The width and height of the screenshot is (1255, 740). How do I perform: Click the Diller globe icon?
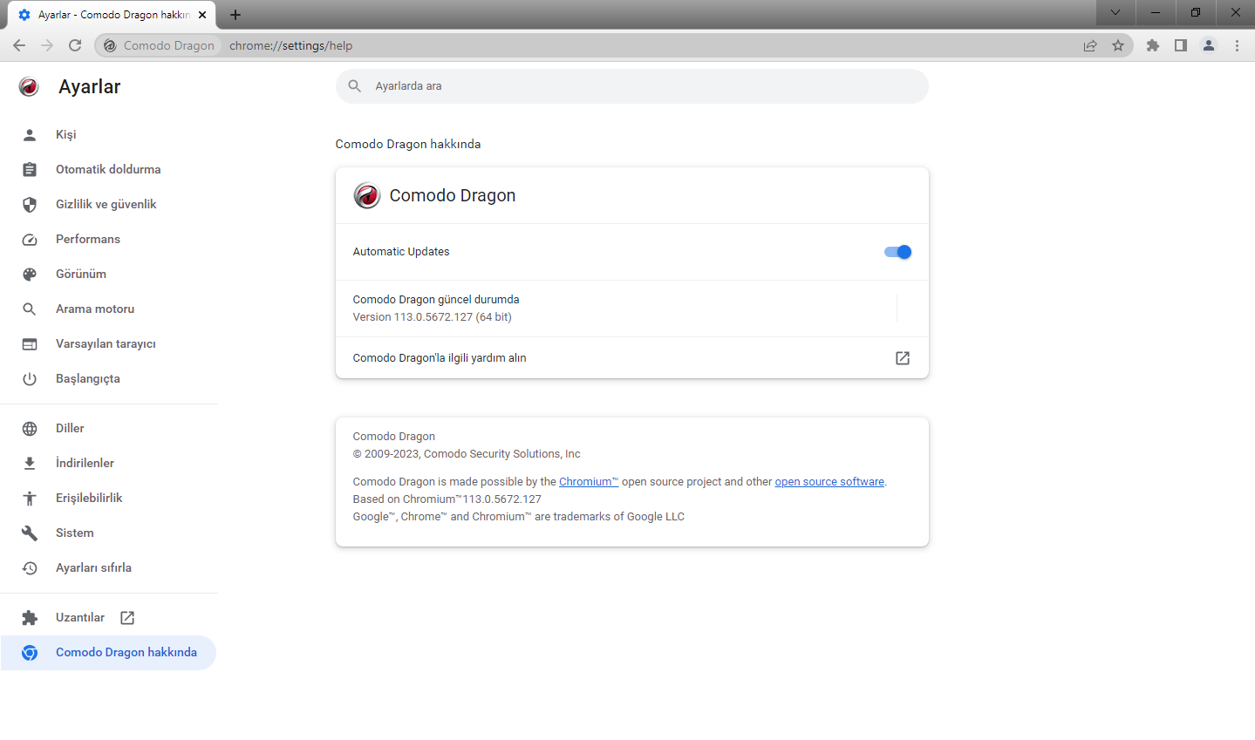pos(30,428)
